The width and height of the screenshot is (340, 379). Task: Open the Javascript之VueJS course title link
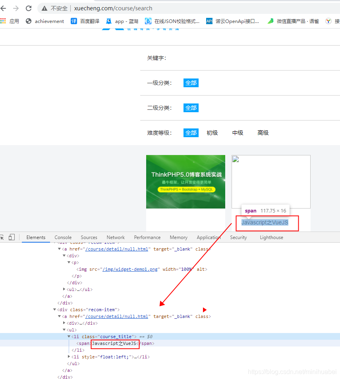click(265, 222)
